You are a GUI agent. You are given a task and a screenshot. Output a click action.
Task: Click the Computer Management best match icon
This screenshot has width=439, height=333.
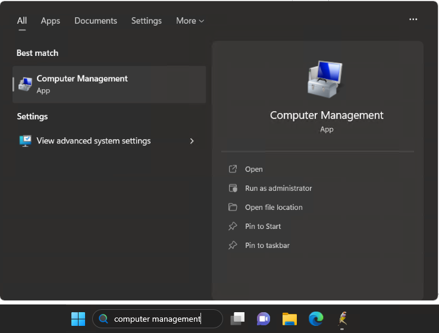click(25, 84)
